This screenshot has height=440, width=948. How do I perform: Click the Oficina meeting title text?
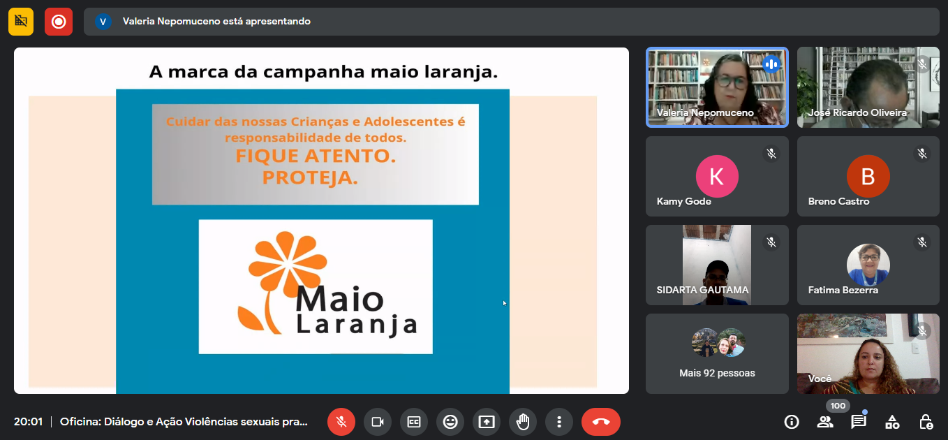click(x=184, y=422)
